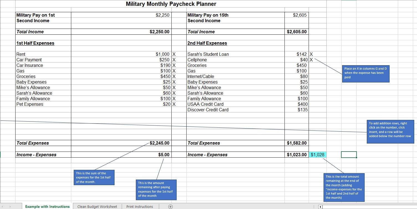The width and height of the screenshot is (417, 209).
Task: Click the X mark beside Rent
Action: coord(174,54)
